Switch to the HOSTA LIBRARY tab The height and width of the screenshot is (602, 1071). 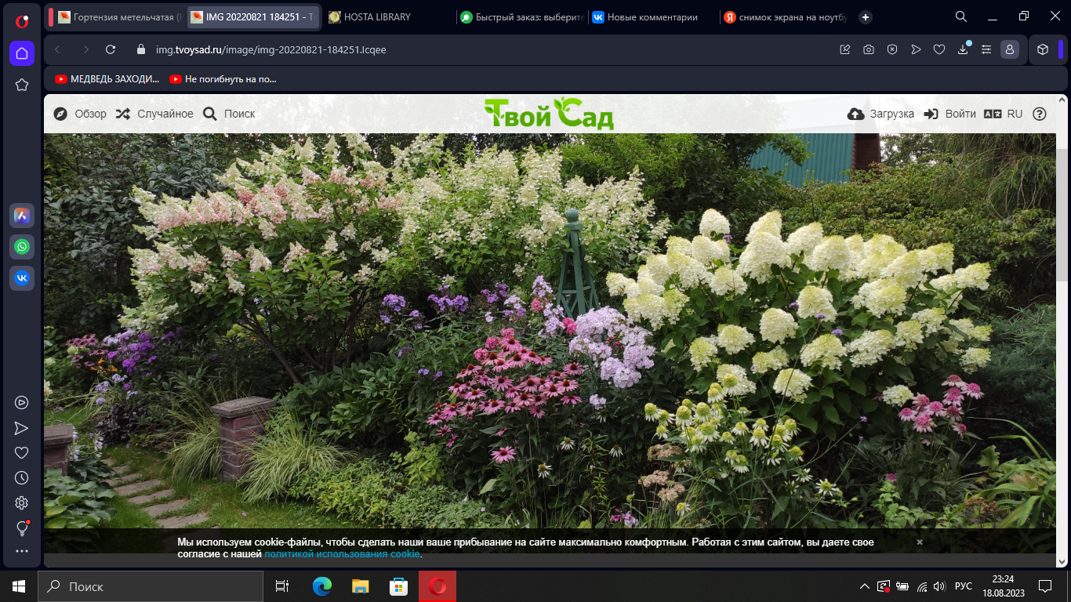[x=376, y=16]
